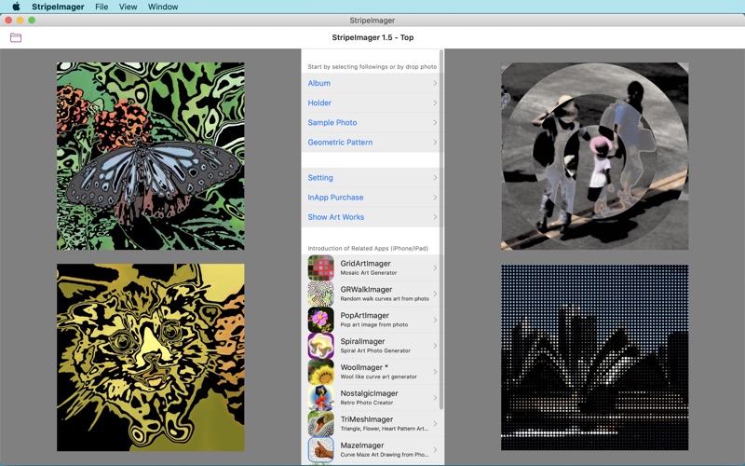The height and width of the screenshot is (466, 745).
Task: Click the SpiralImager app icon
Action: (320, 346)
